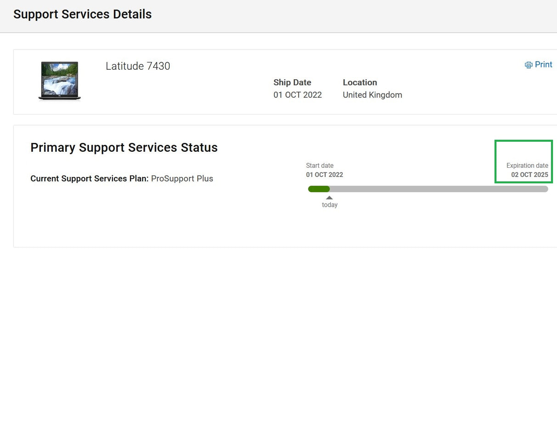Click the 02 OCT 2025 expiration date value
This screenshot has width=557, height=434.
(529, 175)
